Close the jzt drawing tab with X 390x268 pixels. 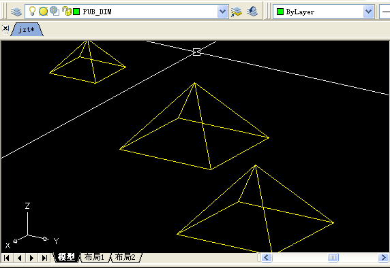pyautogui.click(x=5, y=29)
